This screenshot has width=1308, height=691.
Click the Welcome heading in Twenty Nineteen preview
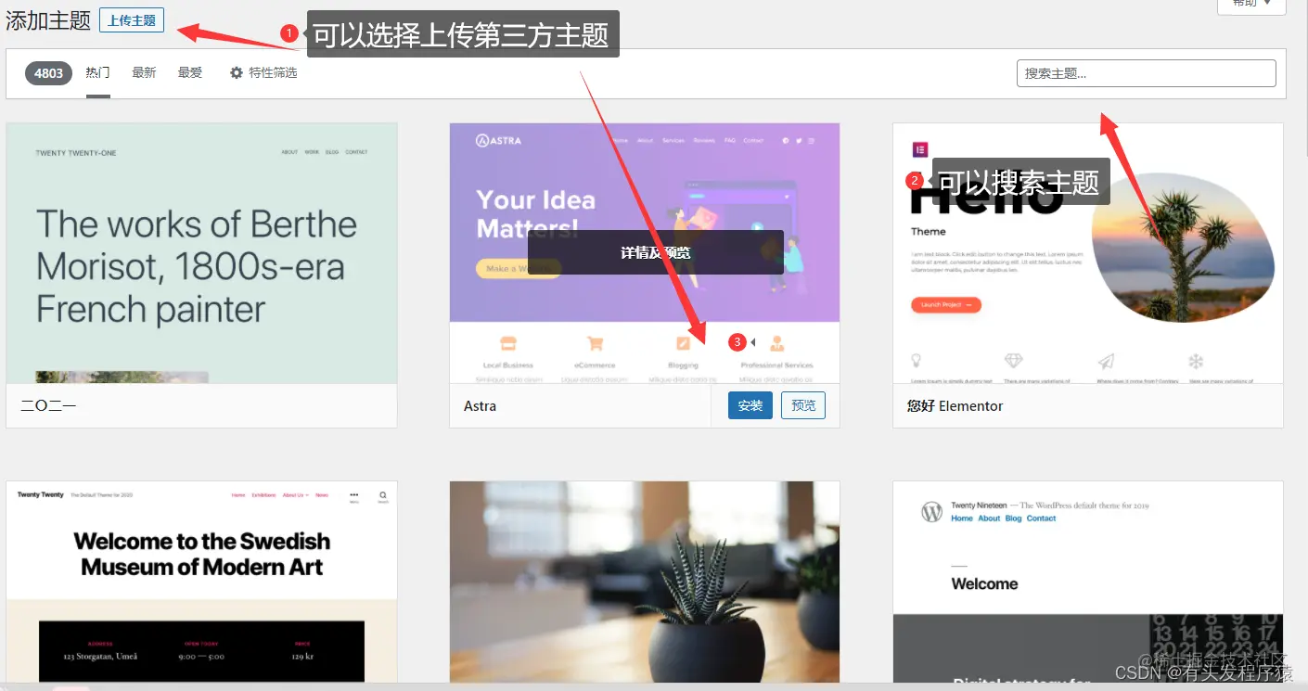(984, 583)
